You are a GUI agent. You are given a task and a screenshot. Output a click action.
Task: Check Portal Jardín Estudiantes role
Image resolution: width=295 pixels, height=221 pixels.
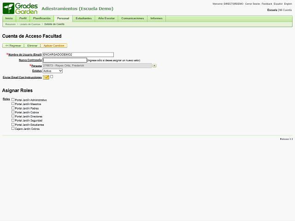point(13,124)
